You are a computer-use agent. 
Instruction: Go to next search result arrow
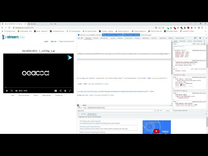point(161,110)
